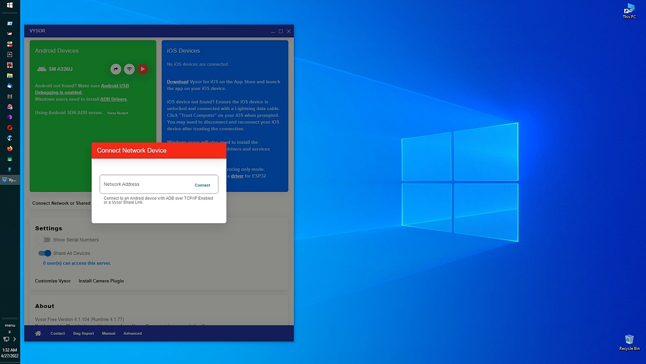This screenshot has width=646, height=364.
Task: Maximize the Vysor window
Action: click(281, 31)
